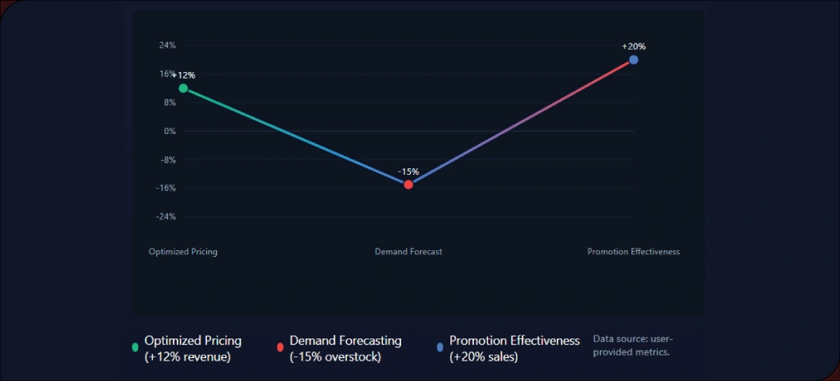
Task: Click the 24% y-axis tick label
Action: point(167,46)
